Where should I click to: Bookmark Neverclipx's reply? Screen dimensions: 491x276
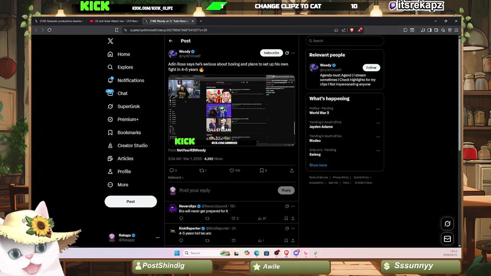pos(286,219)
